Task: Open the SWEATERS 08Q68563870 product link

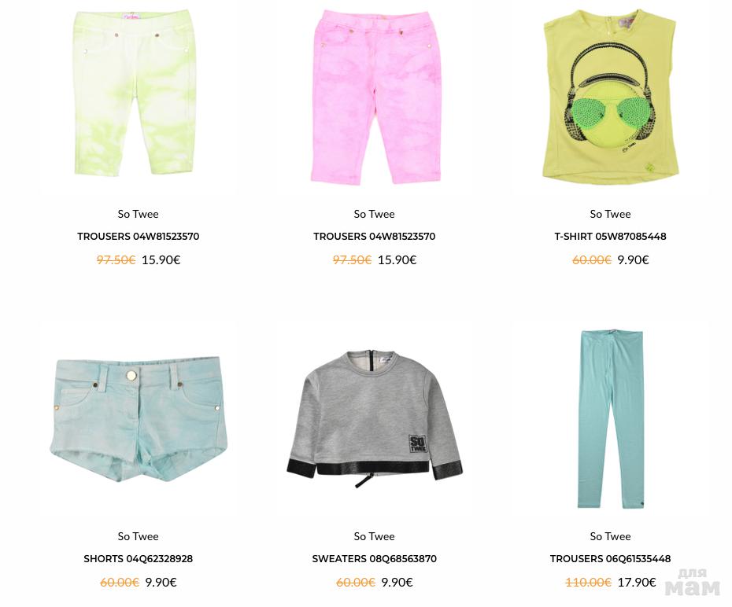Action: click(375, 558)
